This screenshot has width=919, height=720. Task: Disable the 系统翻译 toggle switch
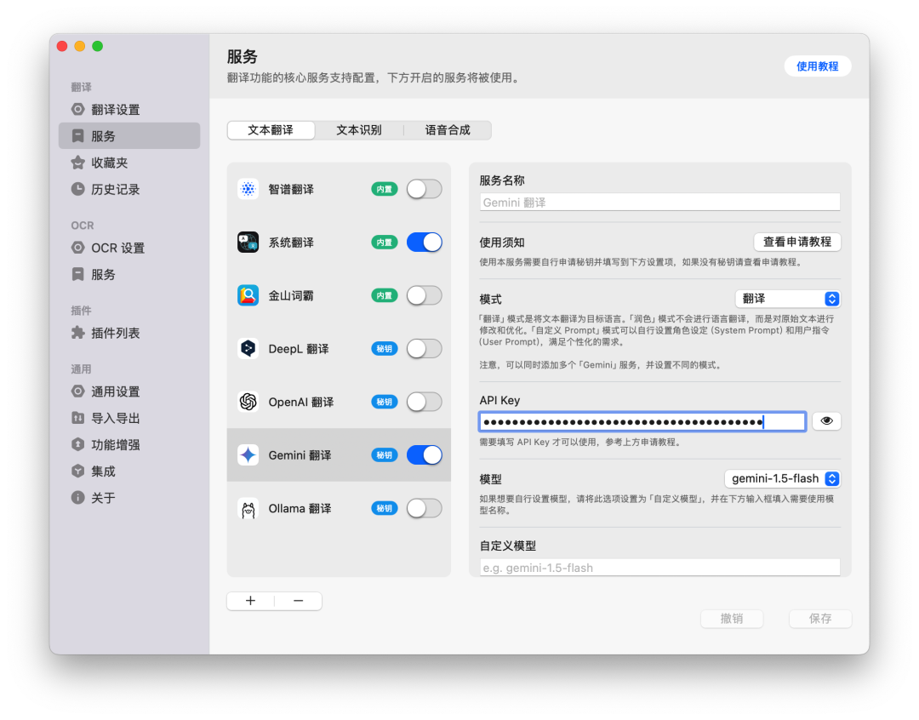424,243
